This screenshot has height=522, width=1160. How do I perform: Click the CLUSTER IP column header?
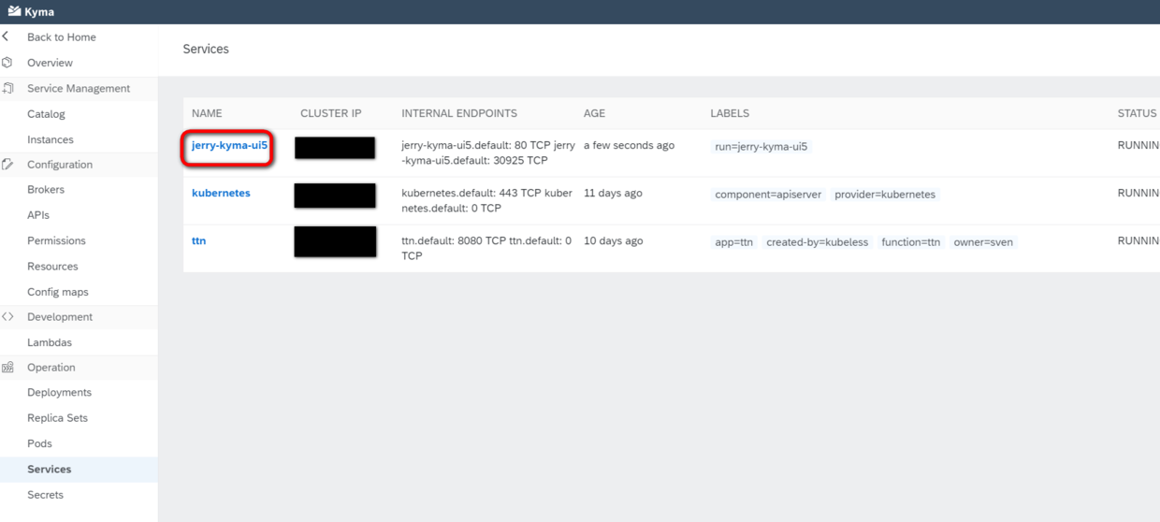(331, 113)
